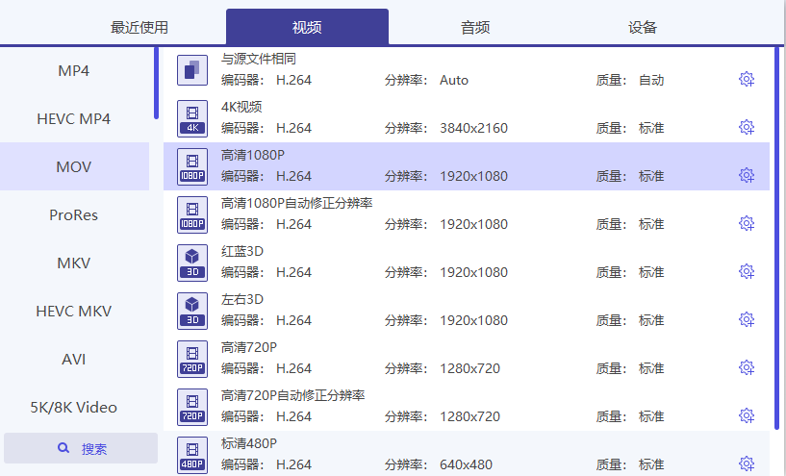
Task: Click the 标清480P film icon
Action: (x=192, y=455)
